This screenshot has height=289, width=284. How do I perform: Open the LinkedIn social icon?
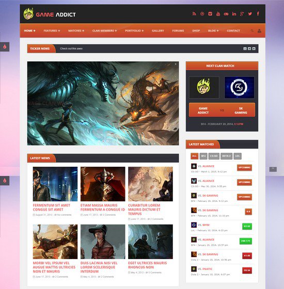pos(234,14)
